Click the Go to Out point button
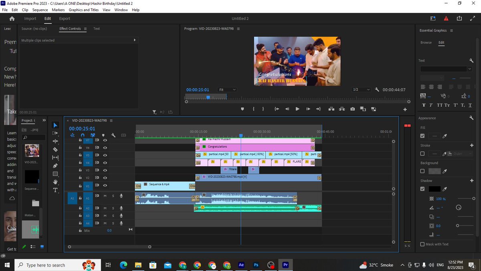The image size is (481, 271). click(318, 109)
